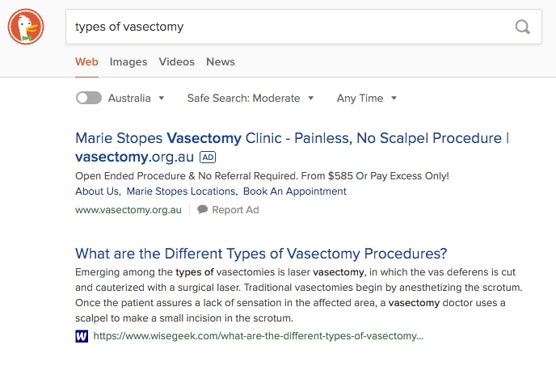
Task: Open the About Us sitelink
Action: pyautogui.click(x=97, y=191)
